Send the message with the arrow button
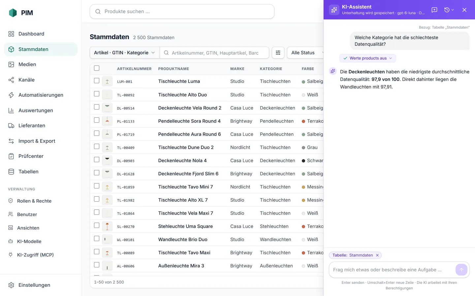Viewport: 475px width, 296px height. click(x=461, y=270)
